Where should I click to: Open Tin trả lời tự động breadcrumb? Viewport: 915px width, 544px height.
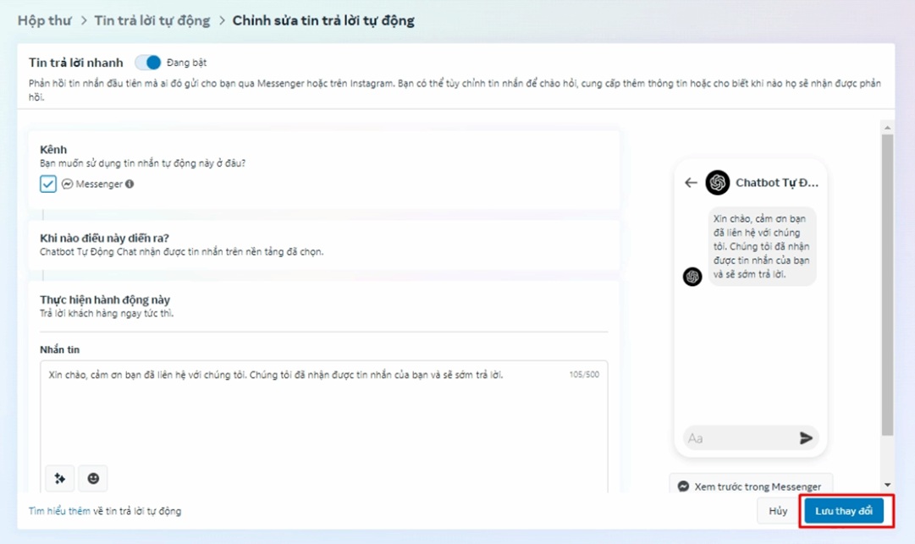pos(152,20)
